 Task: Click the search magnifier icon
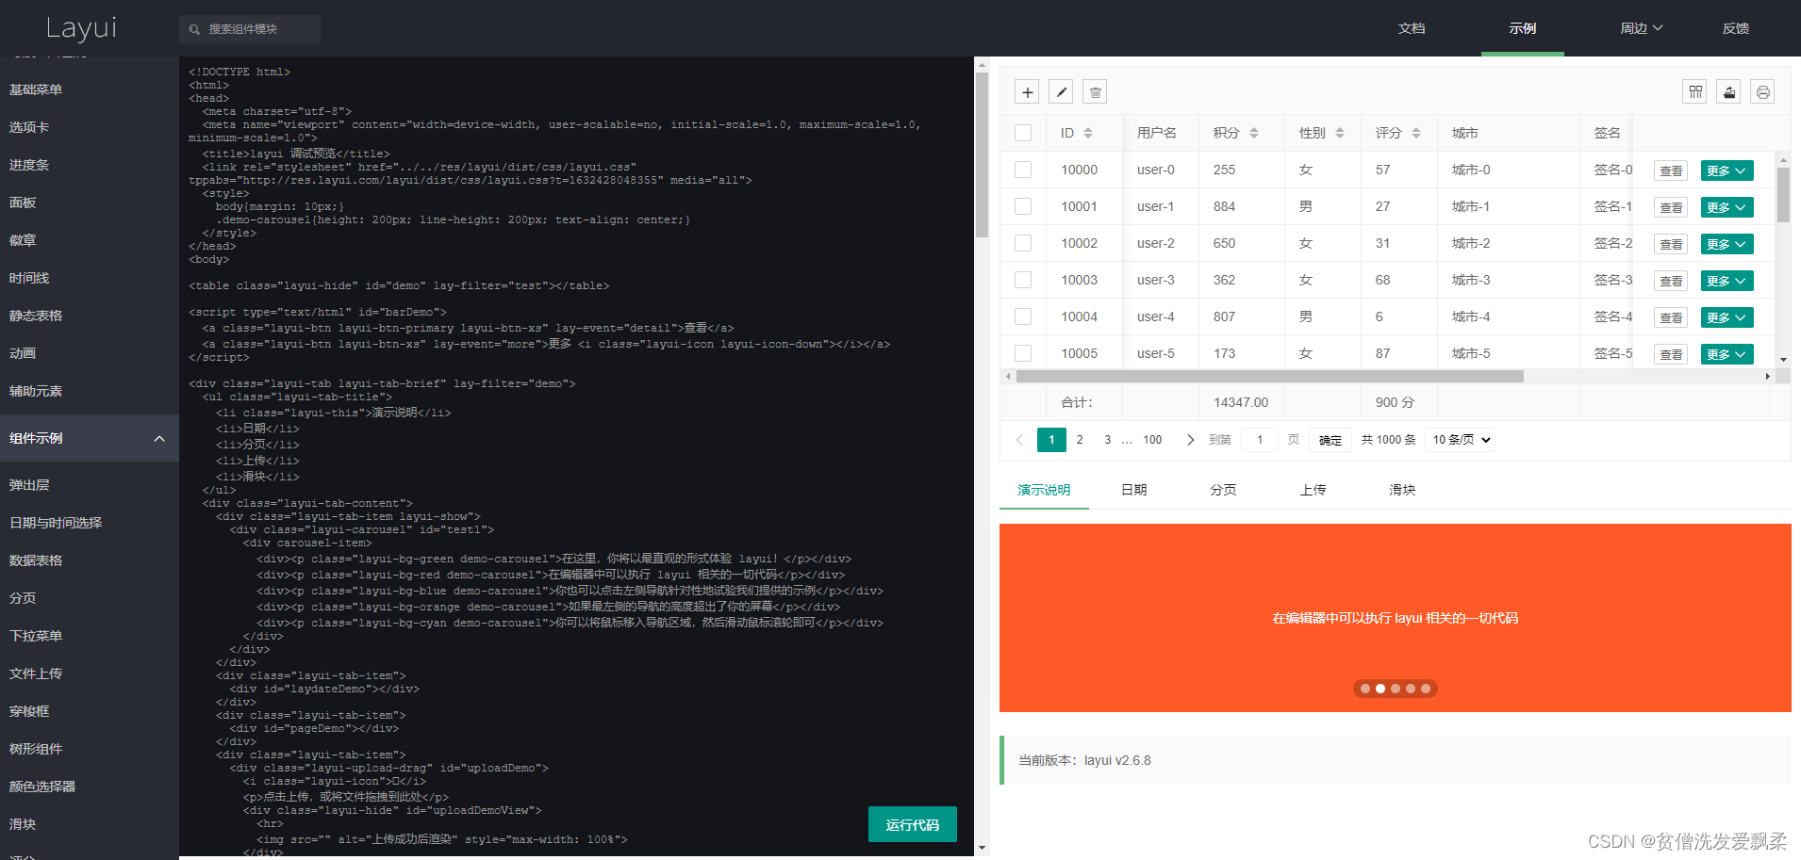(194, 29)
